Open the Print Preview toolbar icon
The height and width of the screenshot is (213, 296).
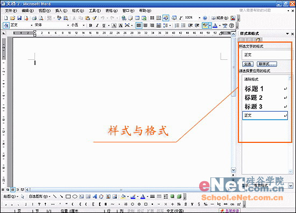point(41,18)
